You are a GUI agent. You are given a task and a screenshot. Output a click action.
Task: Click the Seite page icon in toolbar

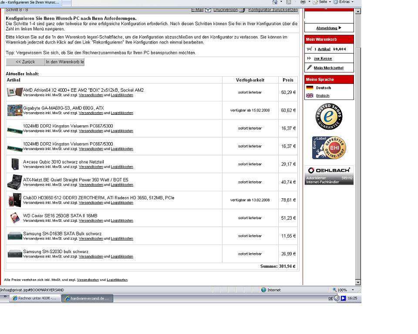(316, 2)
